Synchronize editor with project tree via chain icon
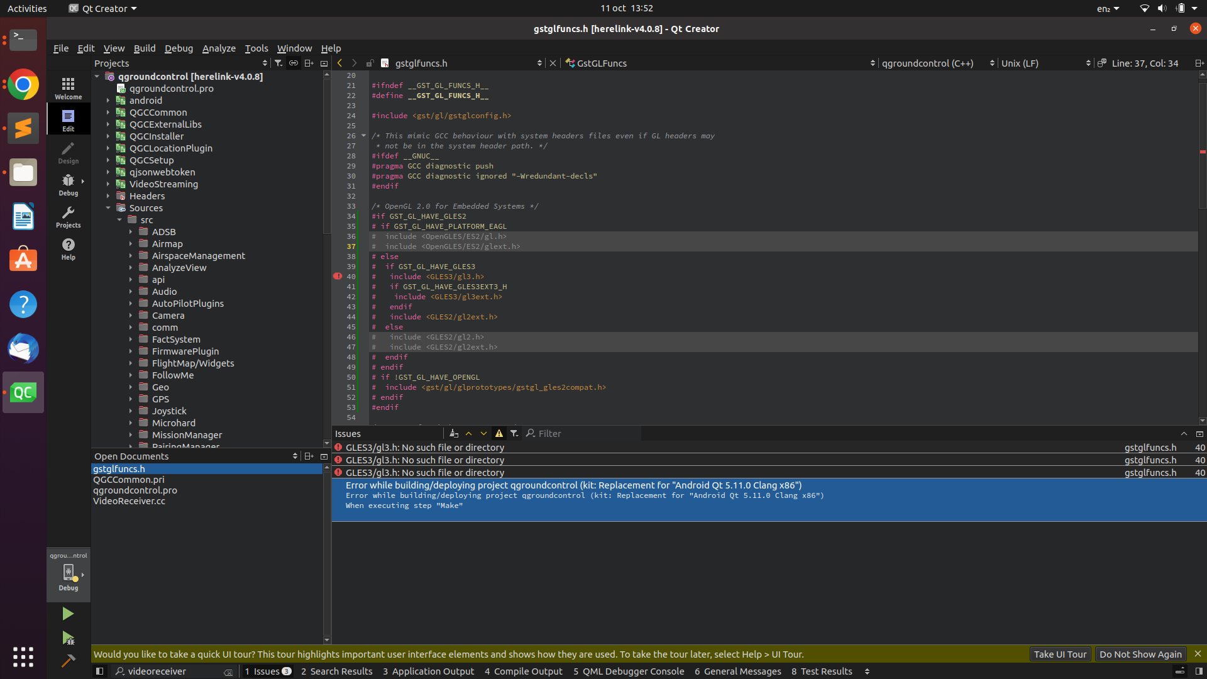 point(293,63)
